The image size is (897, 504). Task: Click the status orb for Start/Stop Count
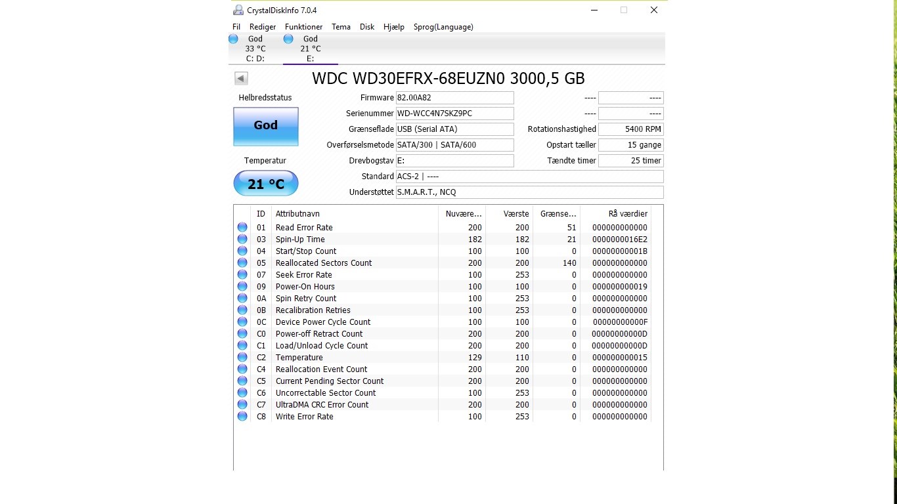coord(242,251)
